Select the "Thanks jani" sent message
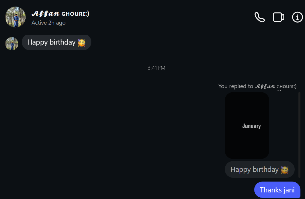Image resolution: width=305 pixels, height=199 pixels. coord(277,190)
